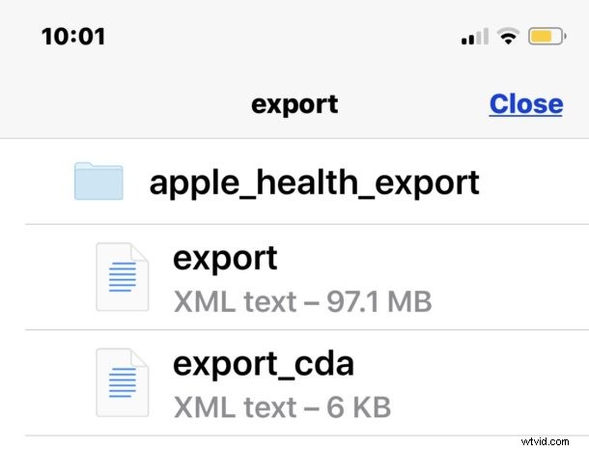This screenshot has width=589, height=451.
Task: Tap the export_cda document icon
Action: tap(123, 382)
